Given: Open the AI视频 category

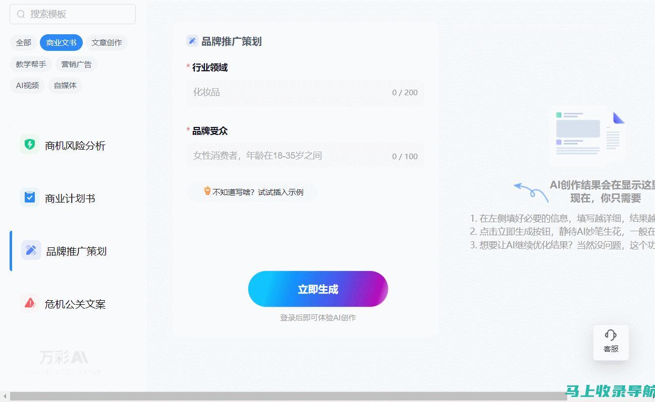Looking at the screenshot, I should tap(27, 86).
